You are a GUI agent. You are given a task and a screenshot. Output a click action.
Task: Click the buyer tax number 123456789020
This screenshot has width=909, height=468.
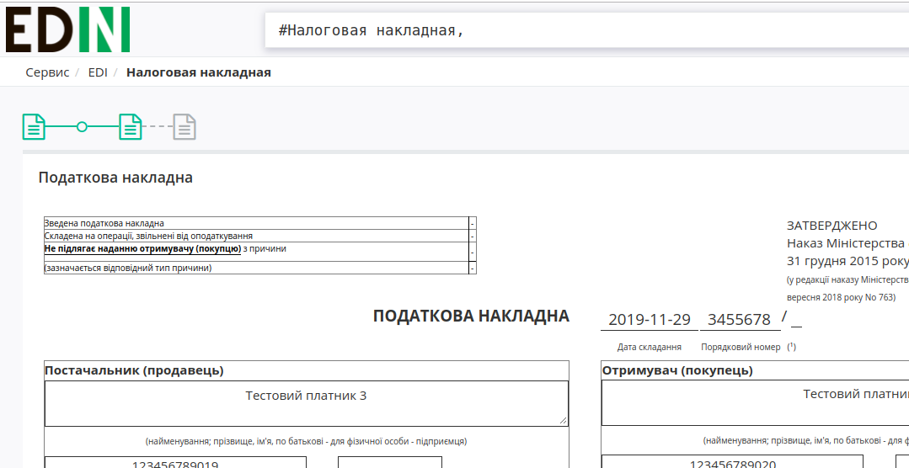pos(732,462)
